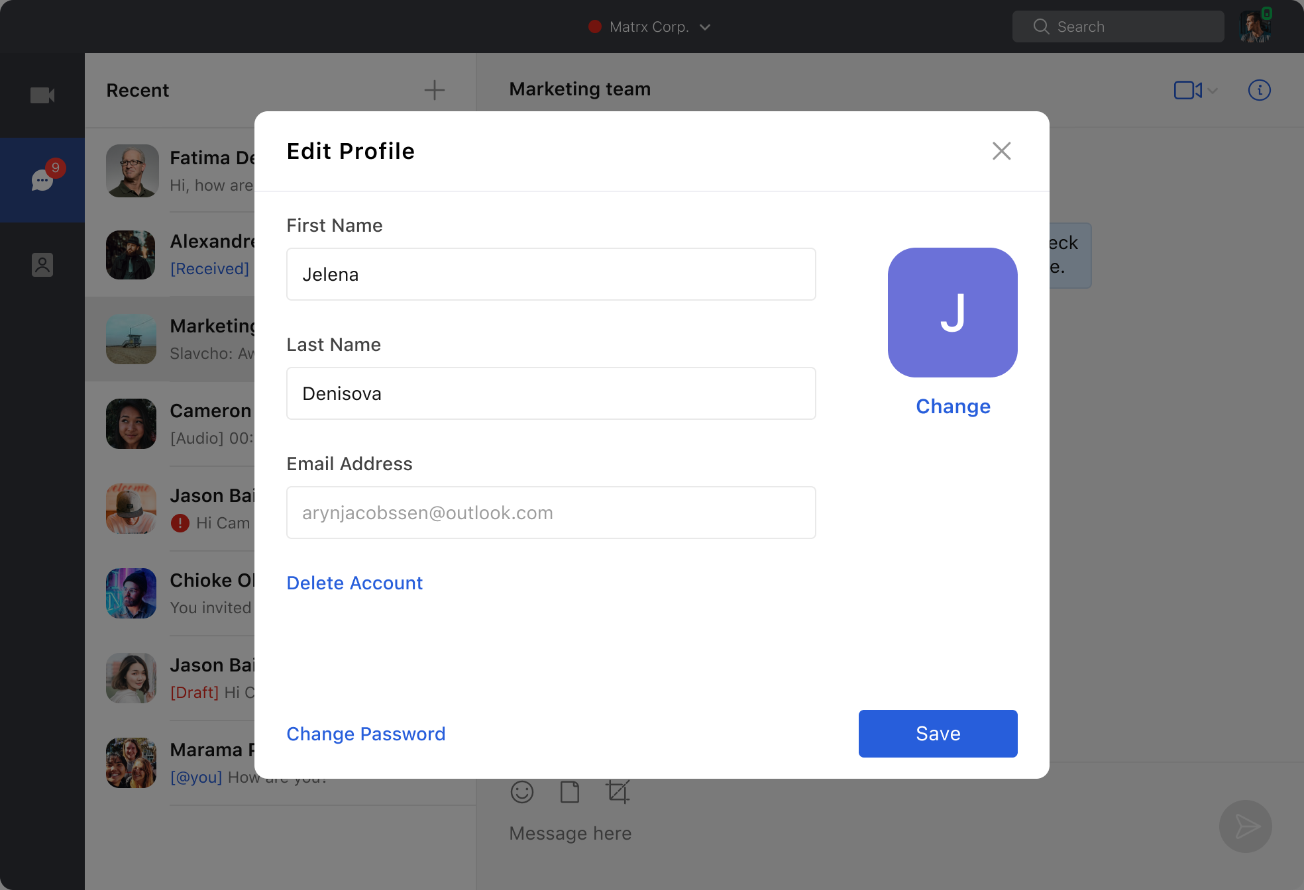
Task: Click the Delete Account link
Action: tap(354, 583)
